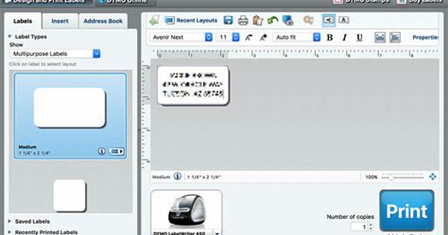Click the green undo arrow icon
448x235 pixels.
[273, 21]
